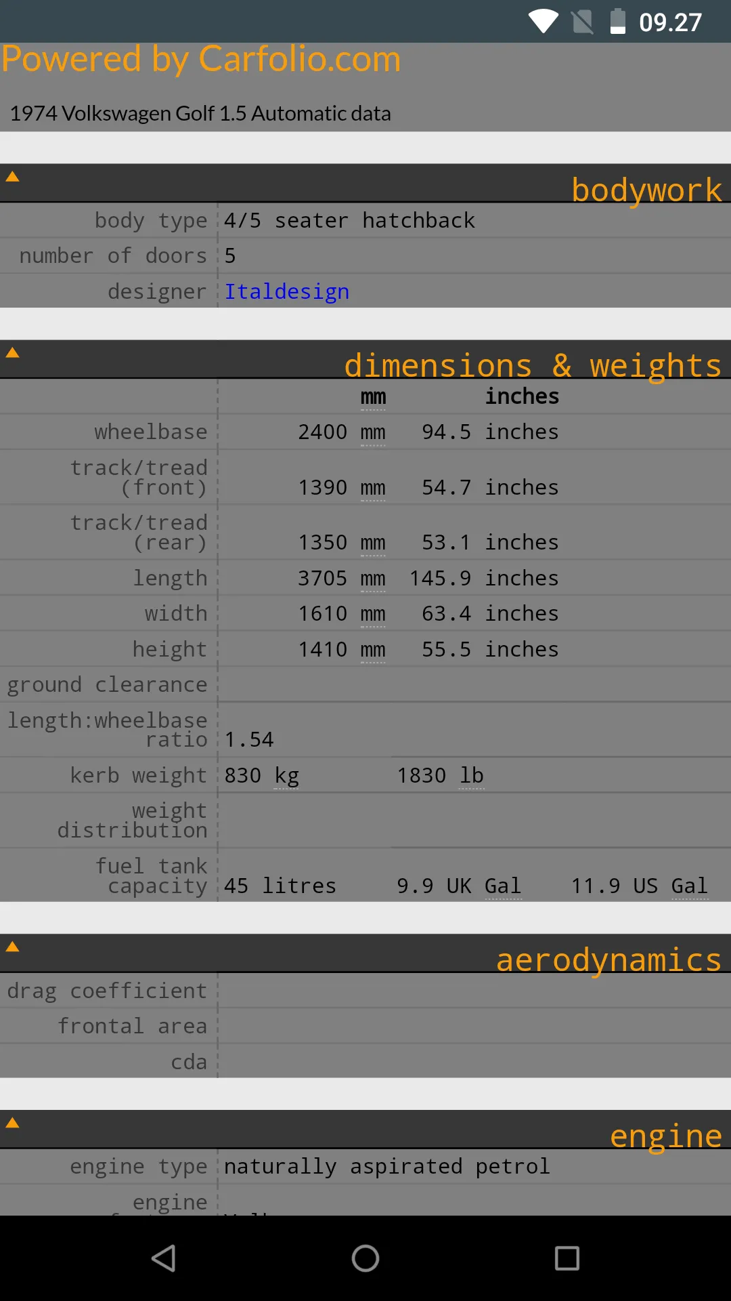
Task: Tap the Android back navigation button
Action: pyautogui.click(x=164, y=1258)
